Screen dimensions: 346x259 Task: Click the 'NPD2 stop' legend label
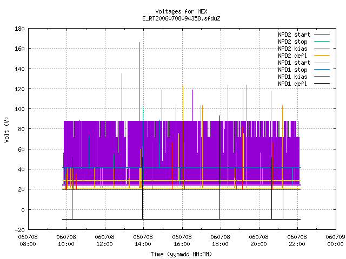[x=292, y=42]
